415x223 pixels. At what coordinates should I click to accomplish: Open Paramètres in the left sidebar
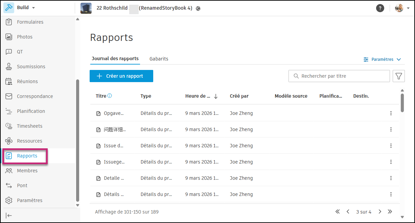30,200
